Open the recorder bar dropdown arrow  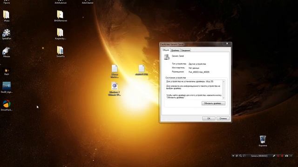click(233, 156)
